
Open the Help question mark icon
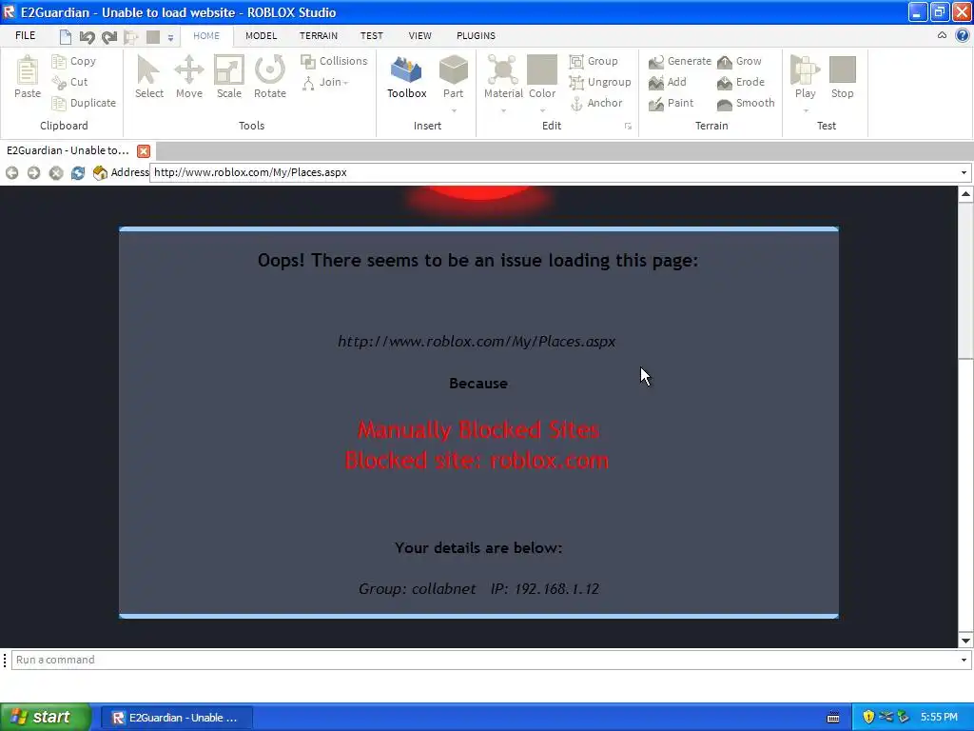[x=963, y=35]
